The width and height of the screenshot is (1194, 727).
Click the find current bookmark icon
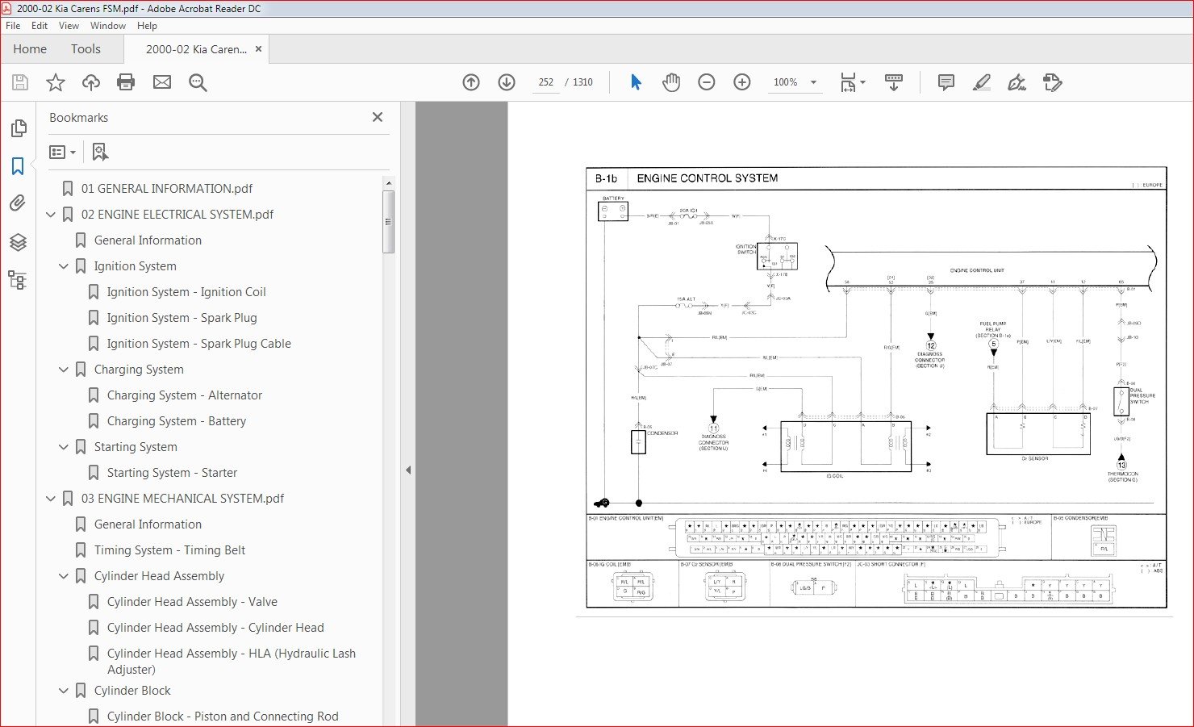(100, 152)
